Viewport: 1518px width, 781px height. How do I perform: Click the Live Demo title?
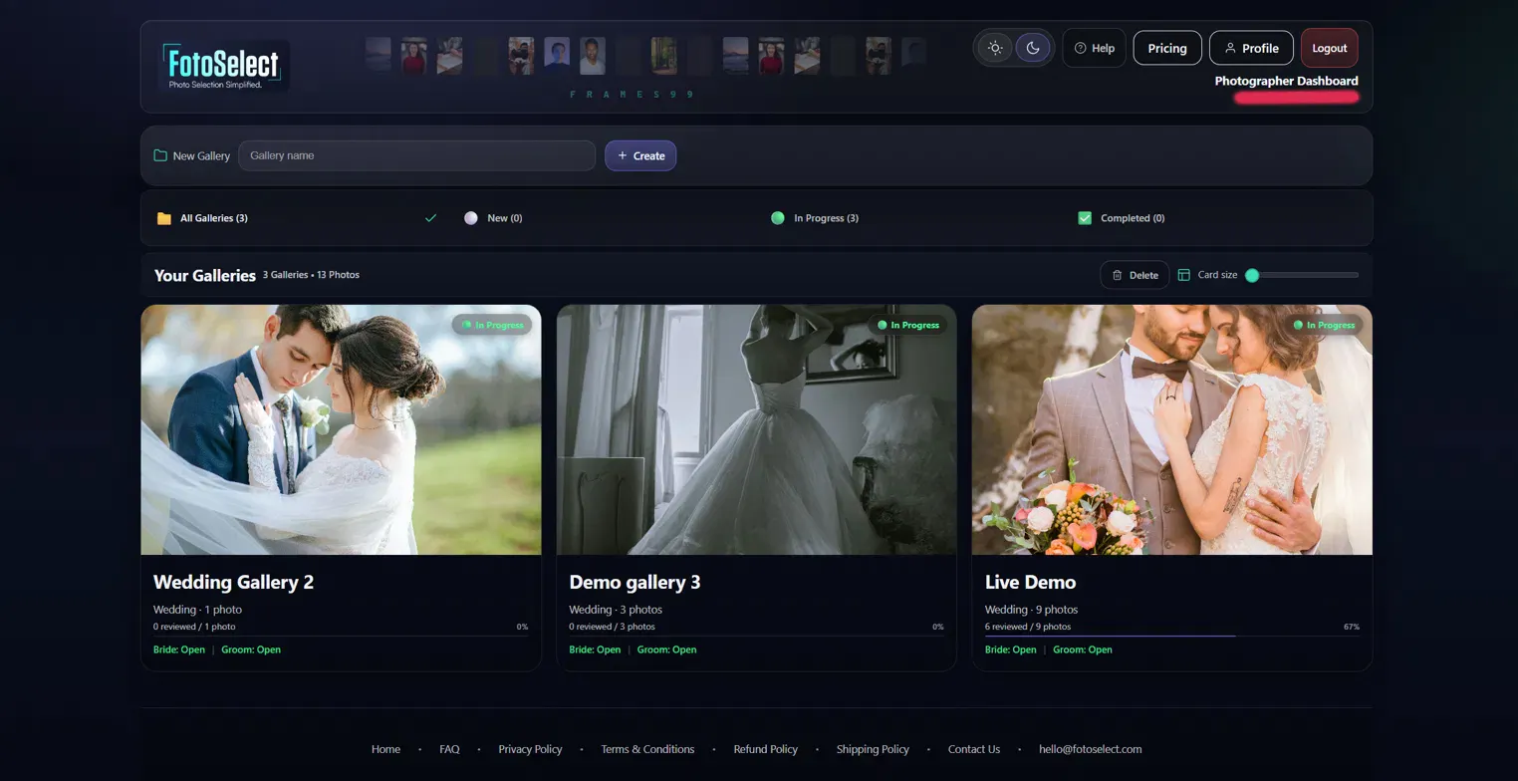pyautogui.click(x=1030, y=582)
